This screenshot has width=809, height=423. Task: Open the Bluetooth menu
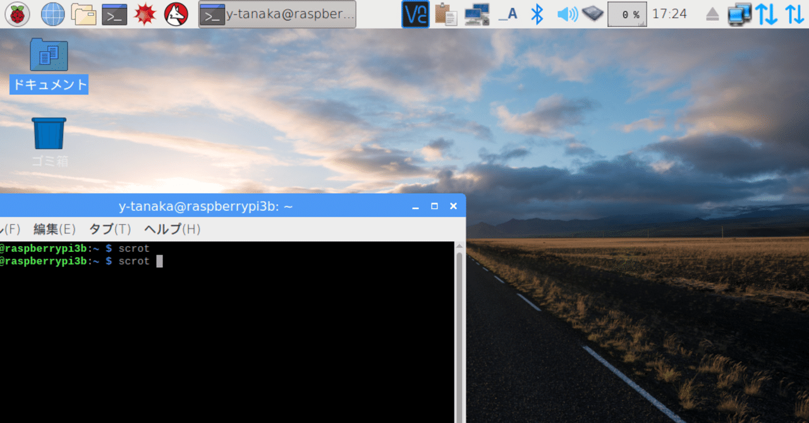pos(537,14)
